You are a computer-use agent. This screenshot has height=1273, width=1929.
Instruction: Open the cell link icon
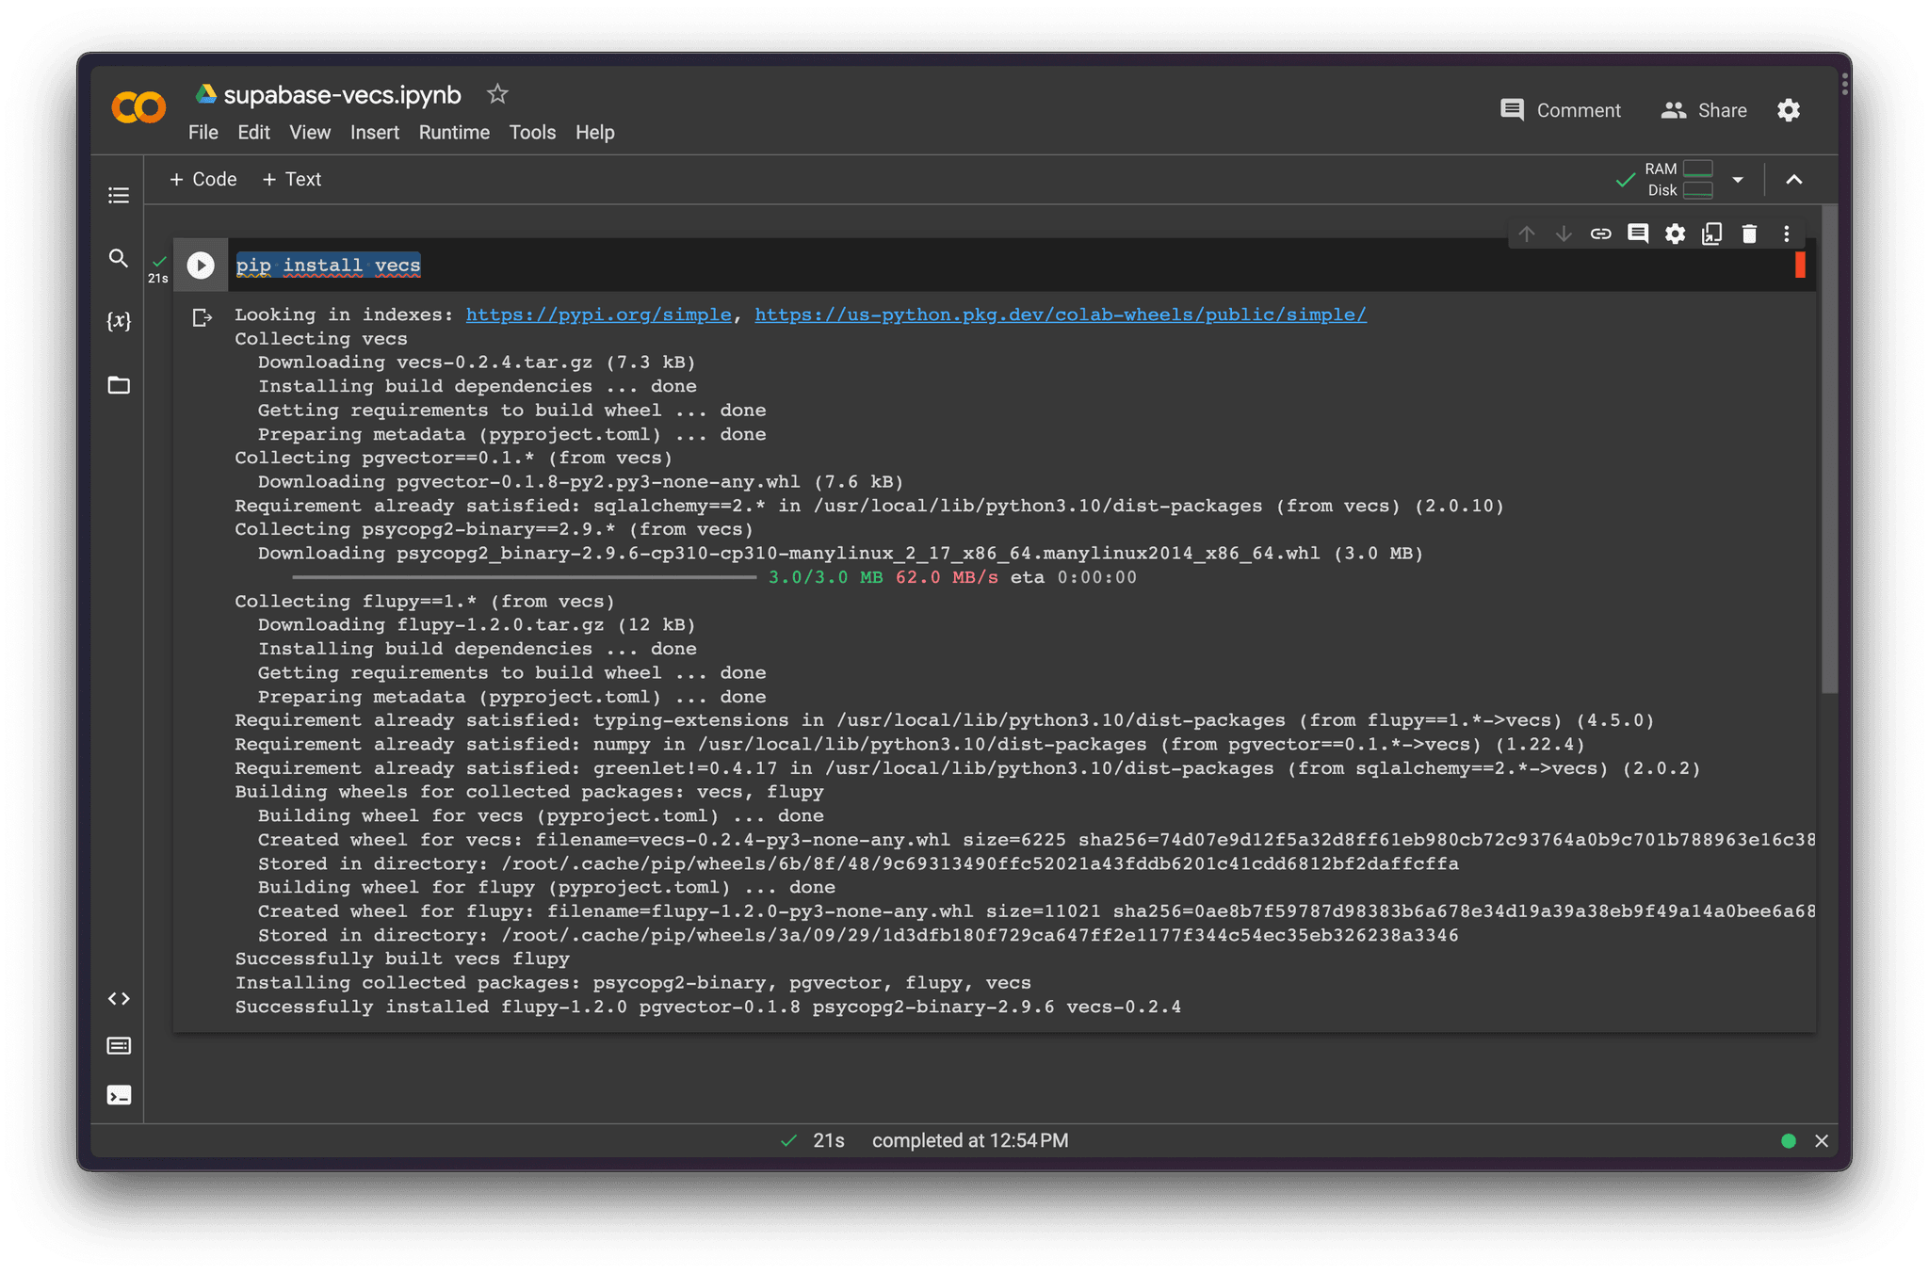1601,233
